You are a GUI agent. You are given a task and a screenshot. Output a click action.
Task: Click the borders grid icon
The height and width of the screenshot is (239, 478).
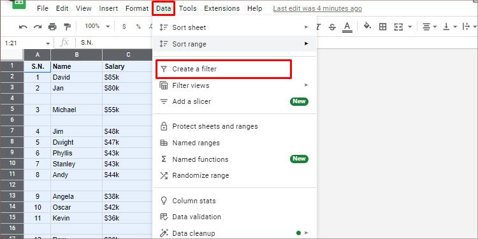click(x=382, y=27)
